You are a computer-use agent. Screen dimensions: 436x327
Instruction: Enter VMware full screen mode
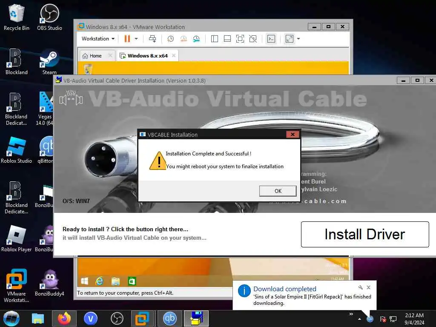click(240, 39)
